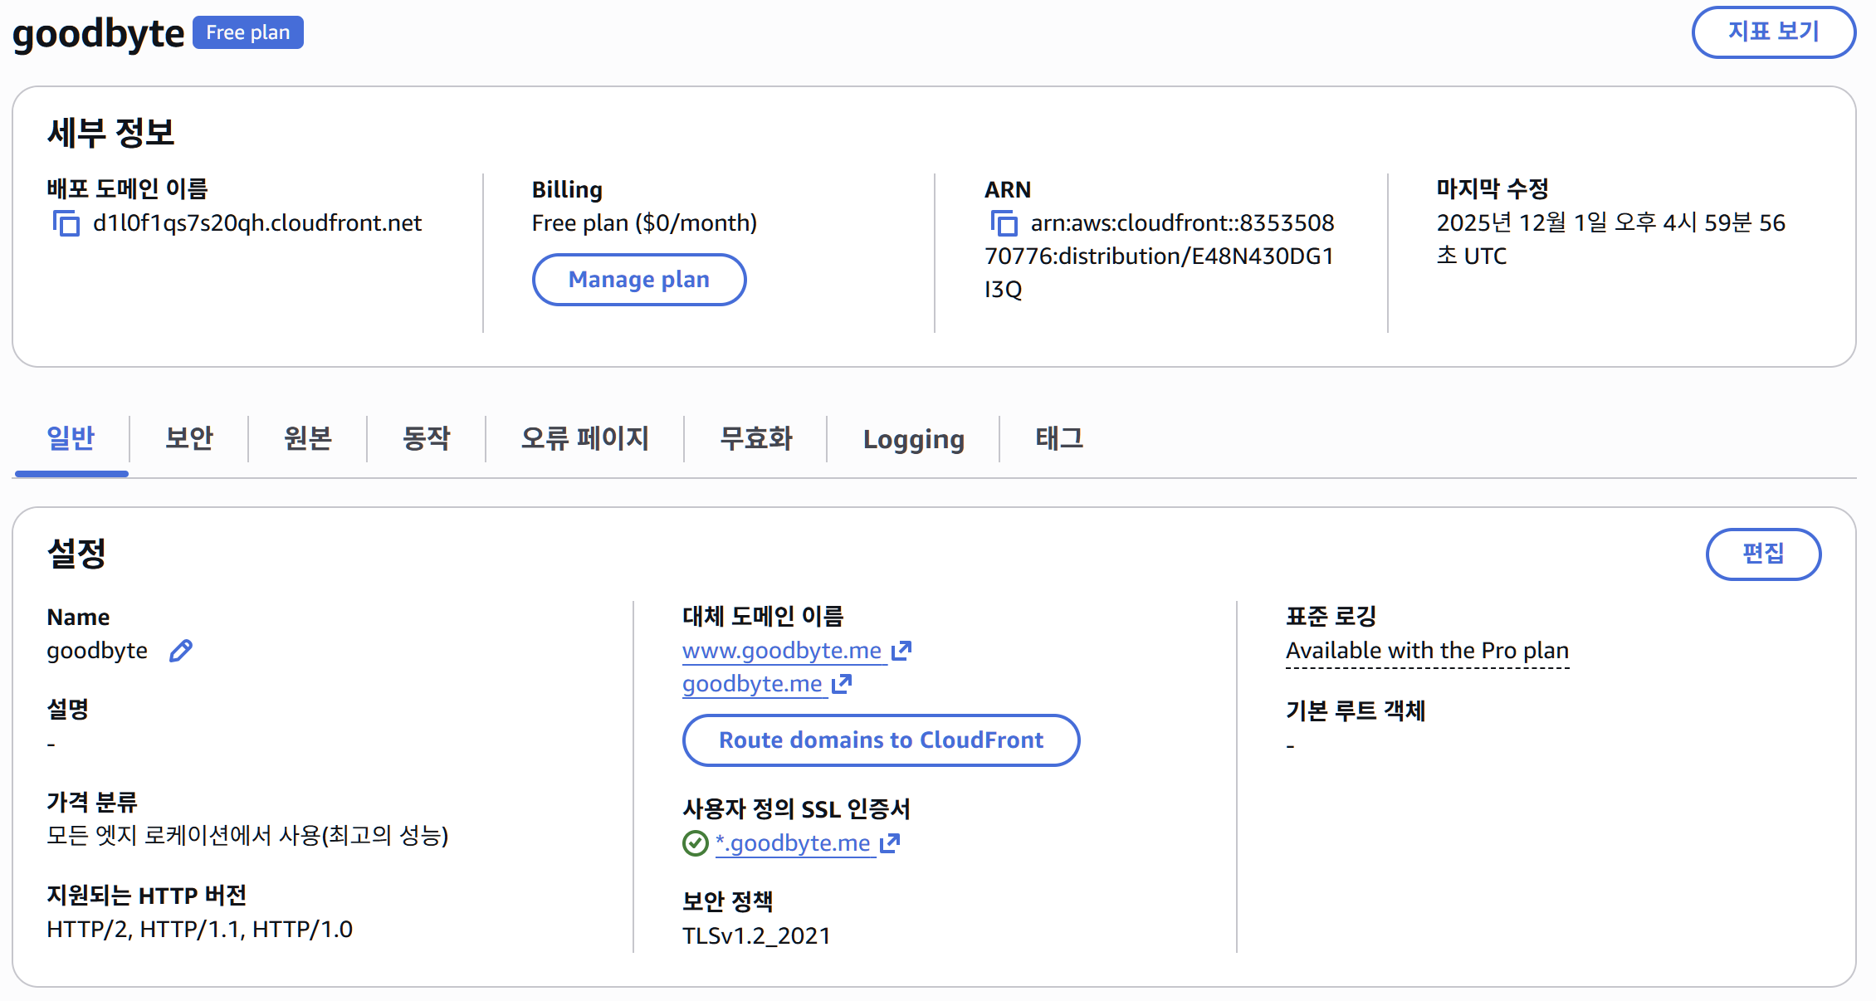Click the Available with the Pro plan link
The image size is (1876, 1001).
1427,650
